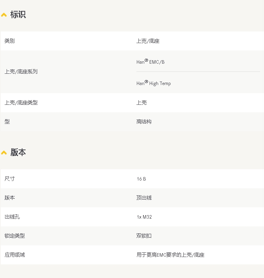The width and height of the screenshot is (264, 278).
Task: Select the 上壳/底座类型 row label
Action: (21, 103)
